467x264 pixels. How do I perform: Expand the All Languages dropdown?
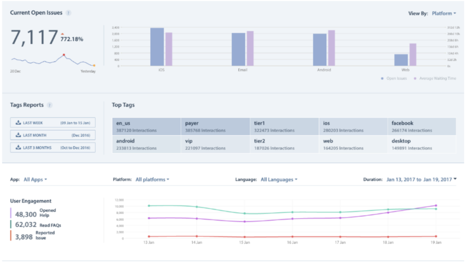pyautogui.click(x=279, y=180)
